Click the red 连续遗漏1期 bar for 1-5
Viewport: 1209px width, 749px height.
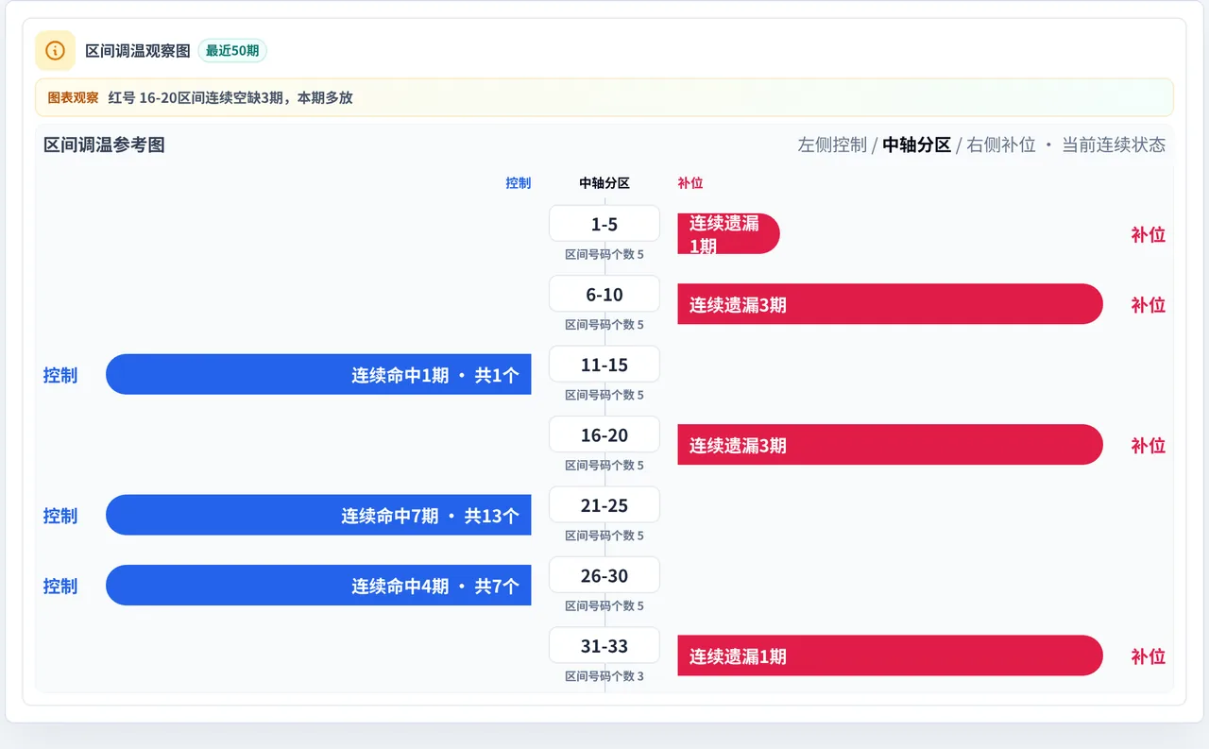(x=728, y=233)
